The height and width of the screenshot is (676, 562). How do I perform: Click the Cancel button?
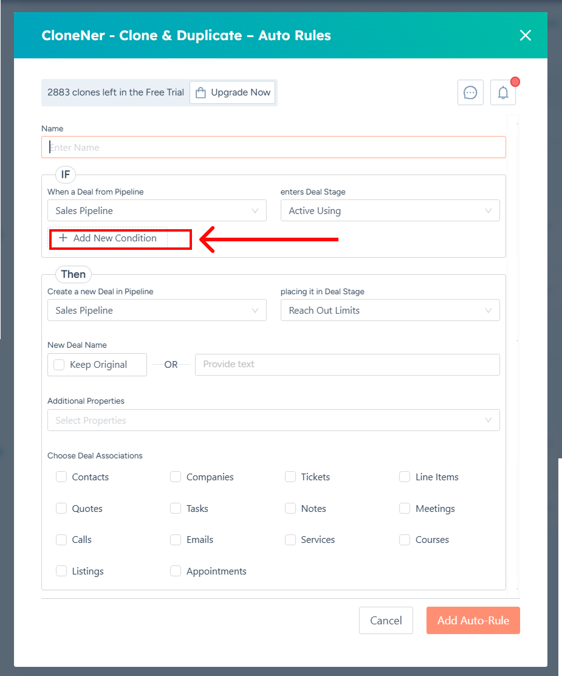pyautogui.click(x=386, y=621)
